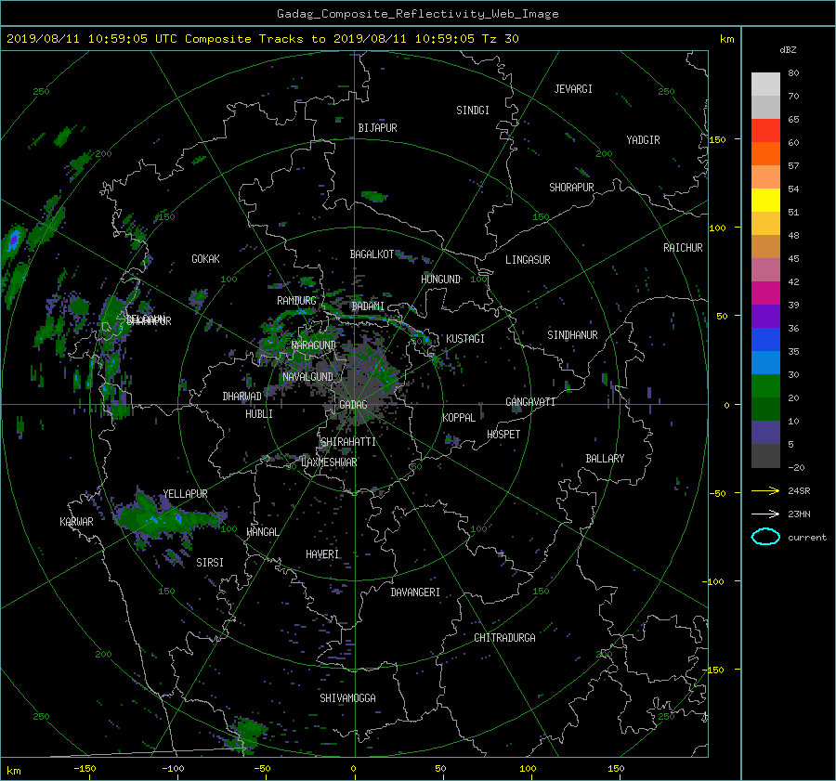Click the SHIRAHATTI city label
The image size is (836, 781).
point(347,442)
